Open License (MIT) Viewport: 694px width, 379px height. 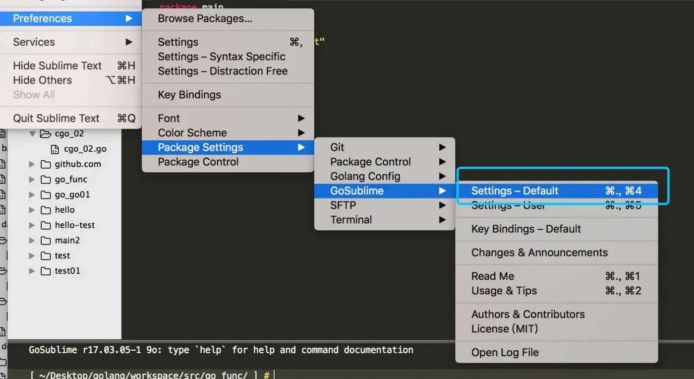click(557, 328)
